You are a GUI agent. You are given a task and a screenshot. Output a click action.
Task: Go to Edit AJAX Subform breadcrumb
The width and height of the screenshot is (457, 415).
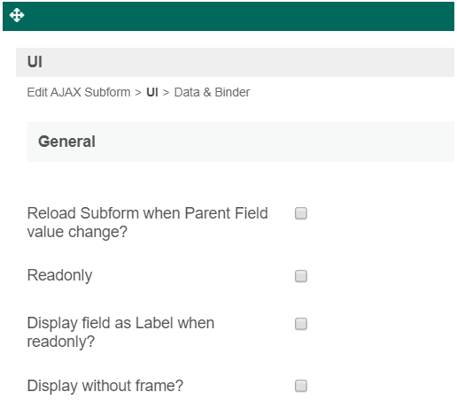pos(79,92)
